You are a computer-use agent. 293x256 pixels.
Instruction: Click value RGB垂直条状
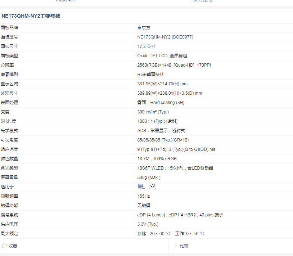tap(150, 75)
